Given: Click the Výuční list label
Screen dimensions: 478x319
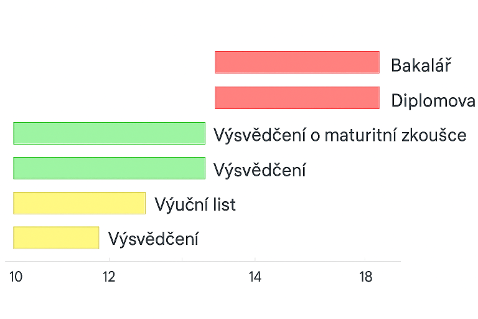Looking at the screenshot, I should point(195,204).
